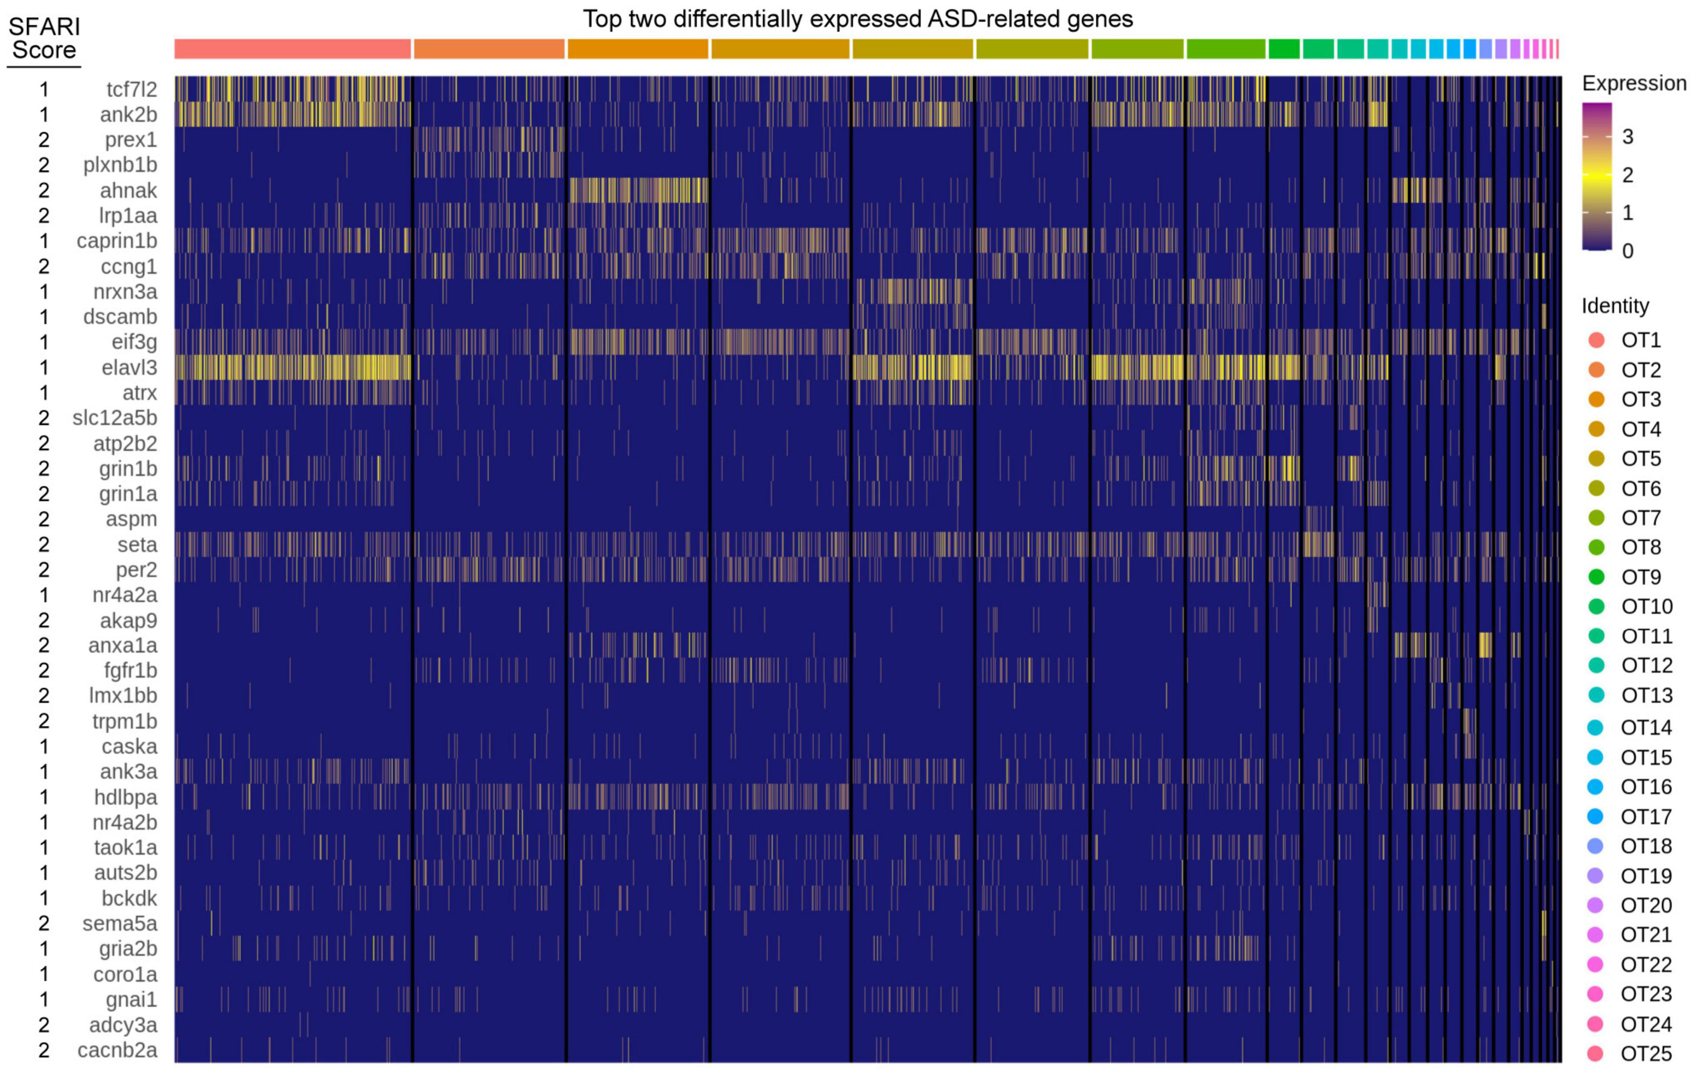Select the eif3g gene label
Image resolution: width=1696 pixels, height=1075 pixels.
click(135, 342)
